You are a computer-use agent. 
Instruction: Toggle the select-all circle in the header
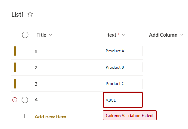[25, 35]
